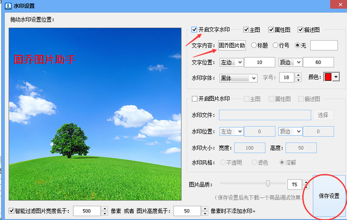Click the 高度 field showing 50
Screen dimensions: 347x220
tap(301, 148)
